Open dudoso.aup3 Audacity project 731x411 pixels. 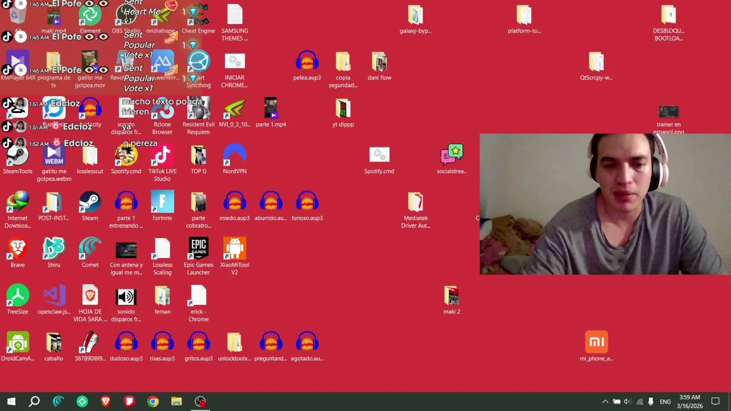[x=126, y=346]
